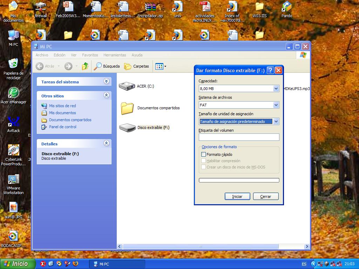Open the Sistema de archivos FAT dropdown
The height and width of the screenshot is (269, 359).
276,105
